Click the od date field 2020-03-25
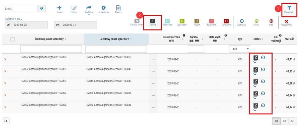299x128 pixels. (26, 25)
